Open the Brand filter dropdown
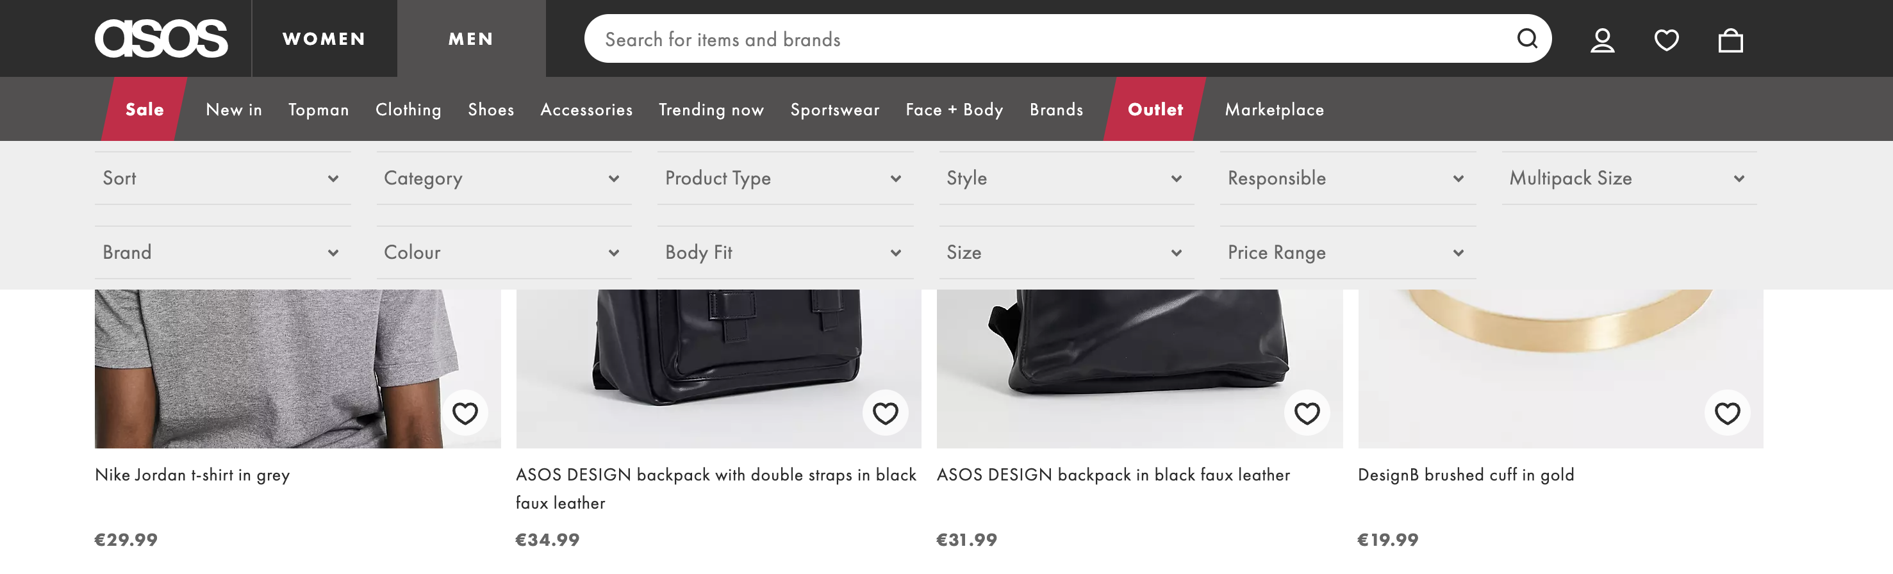This screenshot has height=574, width=1893. click(x=222, y=253)
